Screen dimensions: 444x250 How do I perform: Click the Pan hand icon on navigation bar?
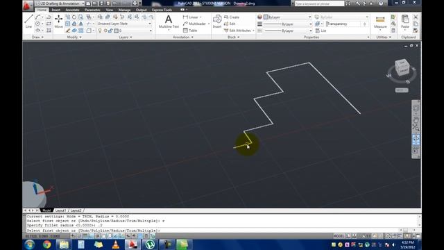416,119
